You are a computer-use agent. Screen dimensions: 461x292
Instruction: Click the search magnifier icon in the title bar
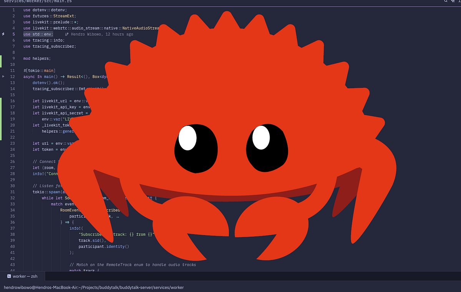pyautogui.click(x=446, y=2)
